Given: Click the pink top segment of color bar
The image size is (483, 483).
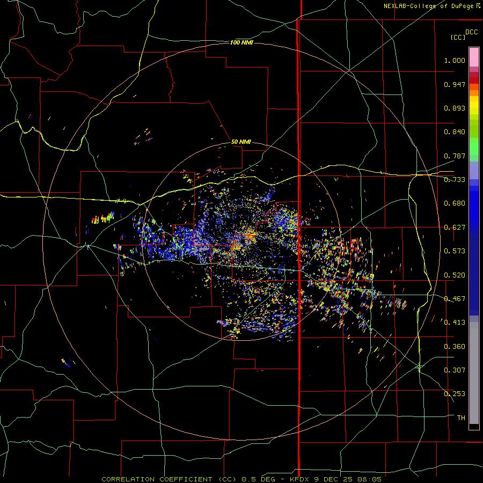Looking at the screenshot, I should point(474,57).
